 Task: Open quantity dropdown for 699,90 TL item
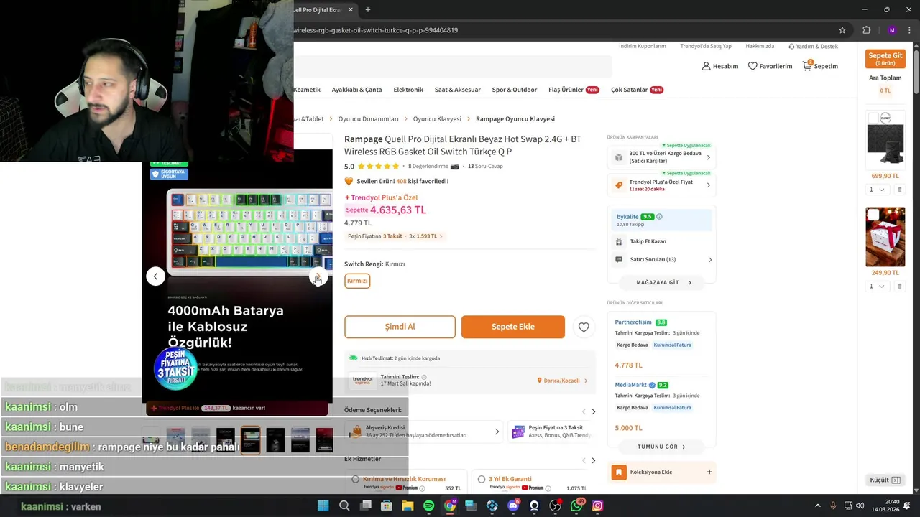tap(877, 190)
